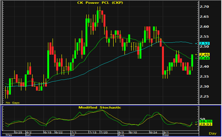Click the 2.60 price axis label
This screenshot has width=222, height=137.
tap(204, 27)
